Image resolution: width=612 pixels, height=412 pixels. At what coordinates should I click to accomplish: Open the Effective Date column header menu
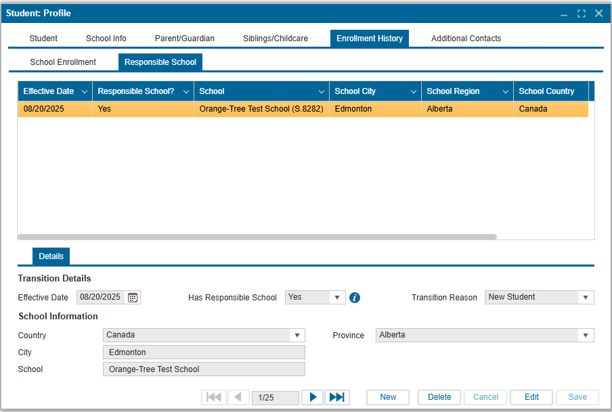click(x=84, y=91)
